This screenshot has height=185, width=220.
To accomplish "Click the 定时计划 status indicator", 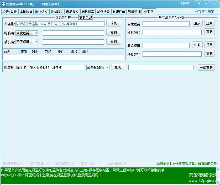I will coord(91,163).
